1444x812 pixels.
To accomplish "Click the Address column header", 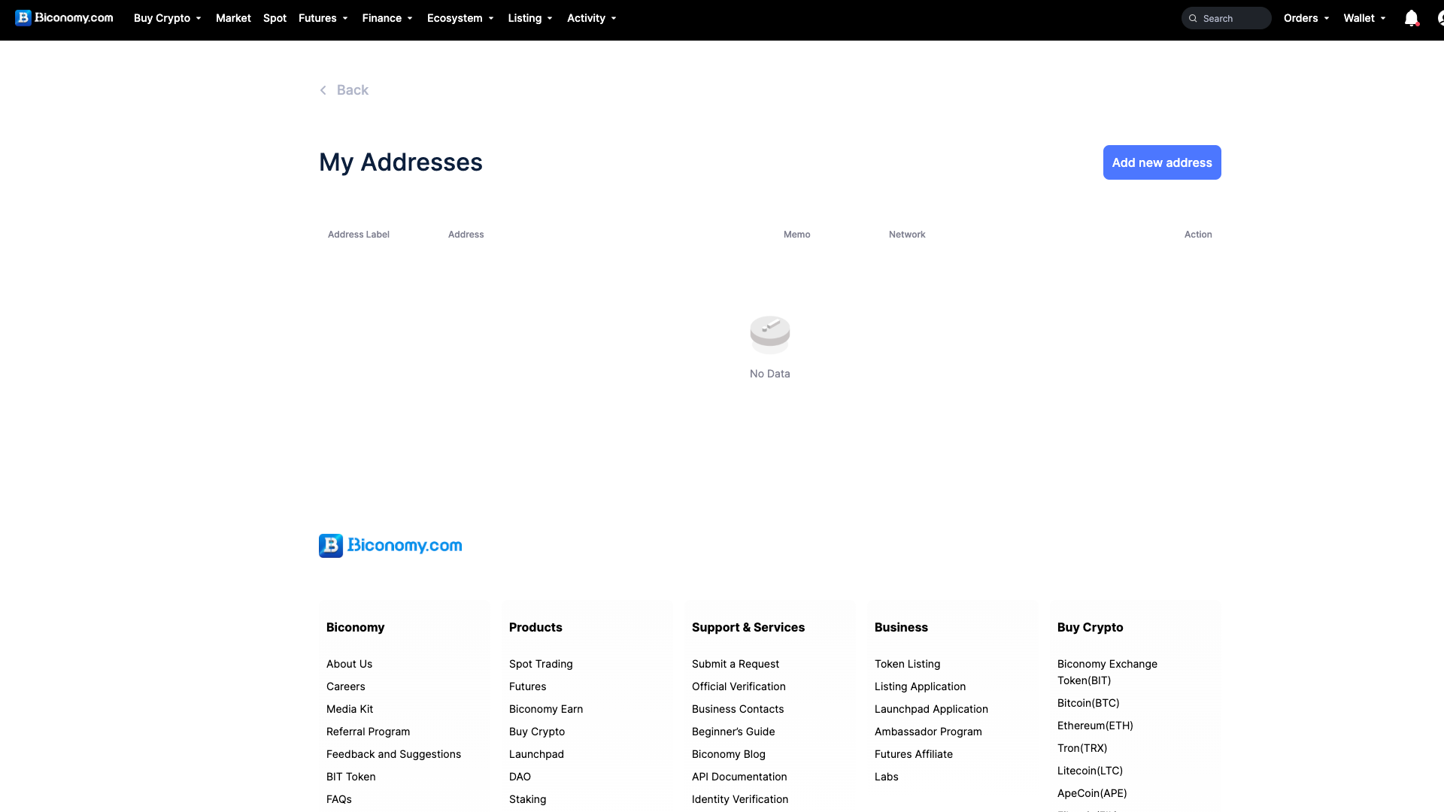I will tap(466, 235).
